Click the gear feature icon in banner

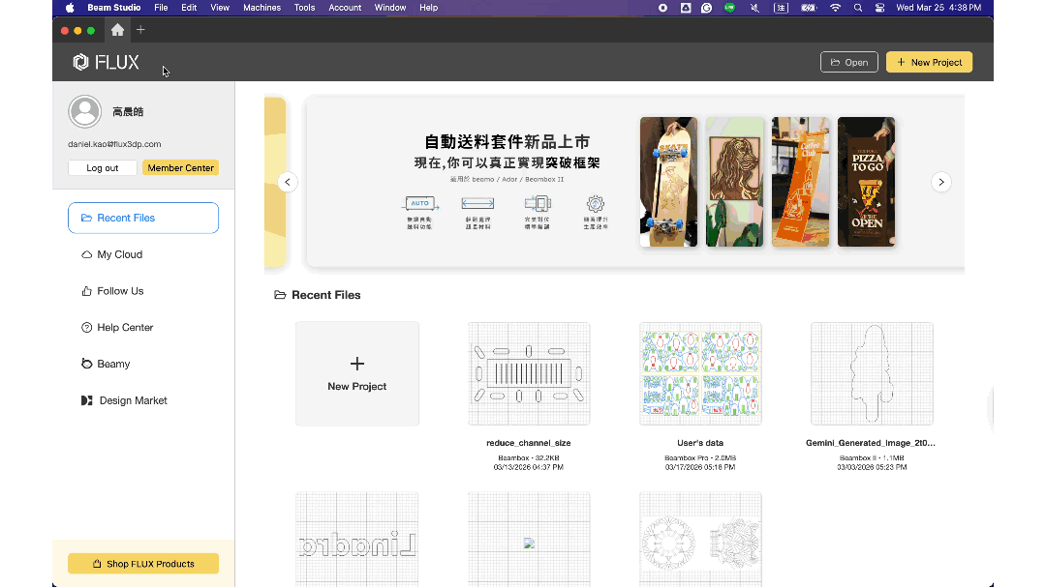(x=595, y=204)
